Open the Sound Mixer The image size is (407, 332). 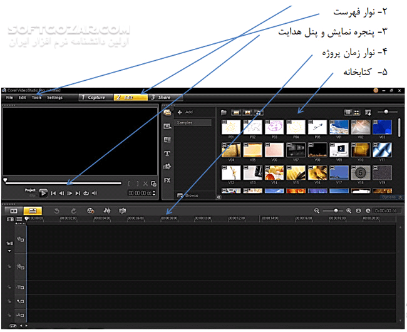coord(106,210)
